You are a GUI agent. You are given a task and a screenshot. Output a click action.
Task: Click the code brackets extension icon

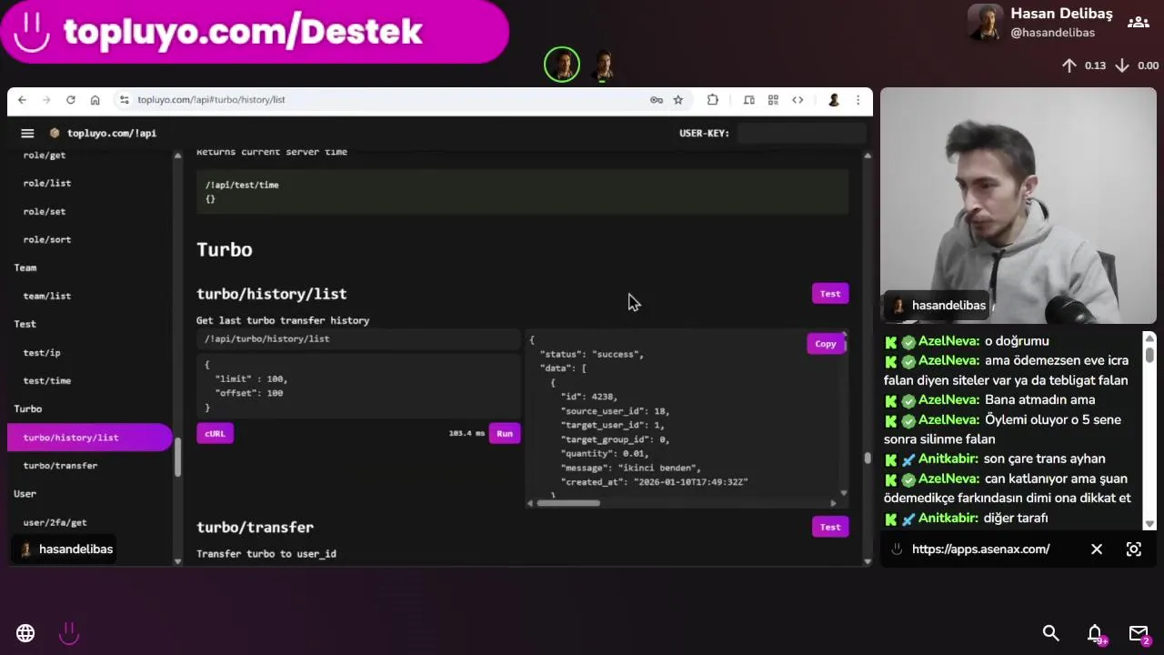798,100
